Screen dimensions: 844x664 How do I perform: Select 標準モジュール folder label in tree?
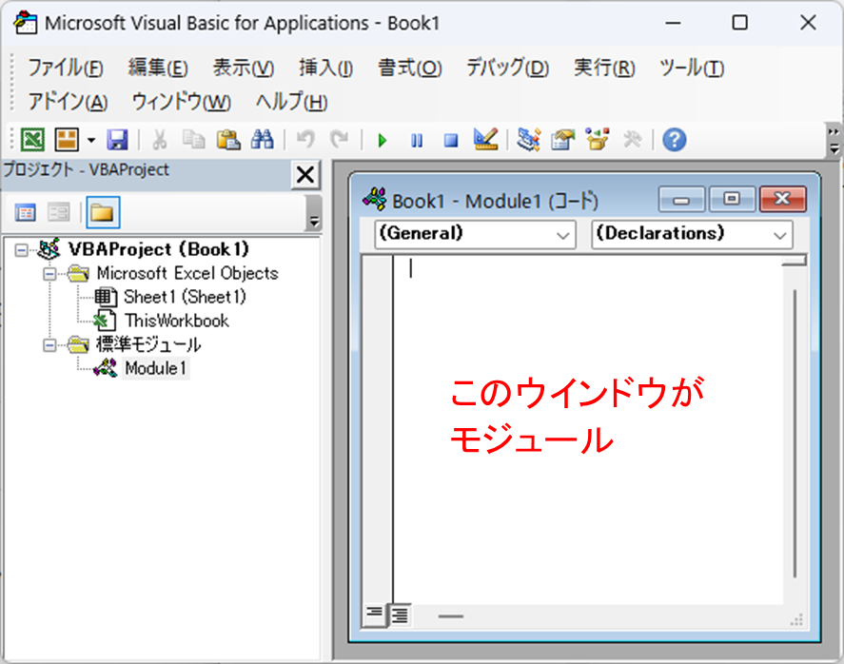[x=148, y=344]
